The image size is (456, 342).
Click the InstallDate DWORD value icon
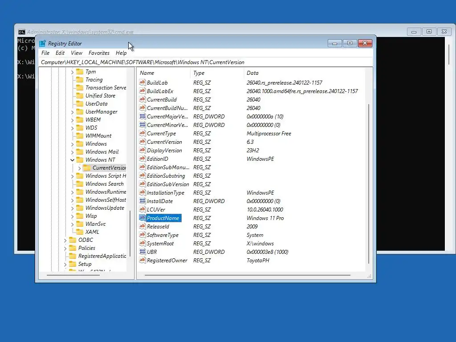[142, 201]
